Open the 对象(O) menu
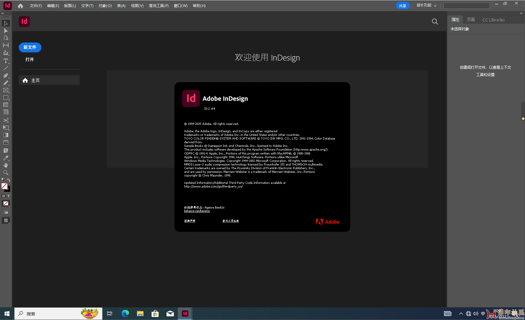 point(105,6)
